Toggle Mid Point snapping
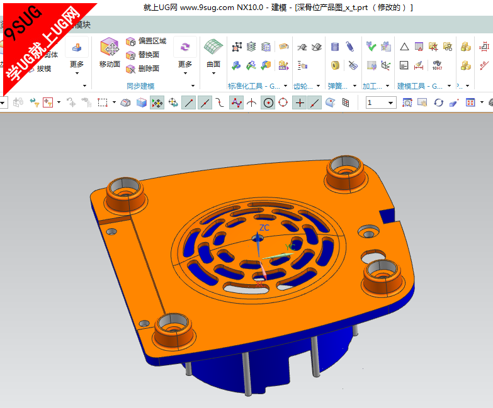Viewport: 493px width, 408px height. point(205,102)
